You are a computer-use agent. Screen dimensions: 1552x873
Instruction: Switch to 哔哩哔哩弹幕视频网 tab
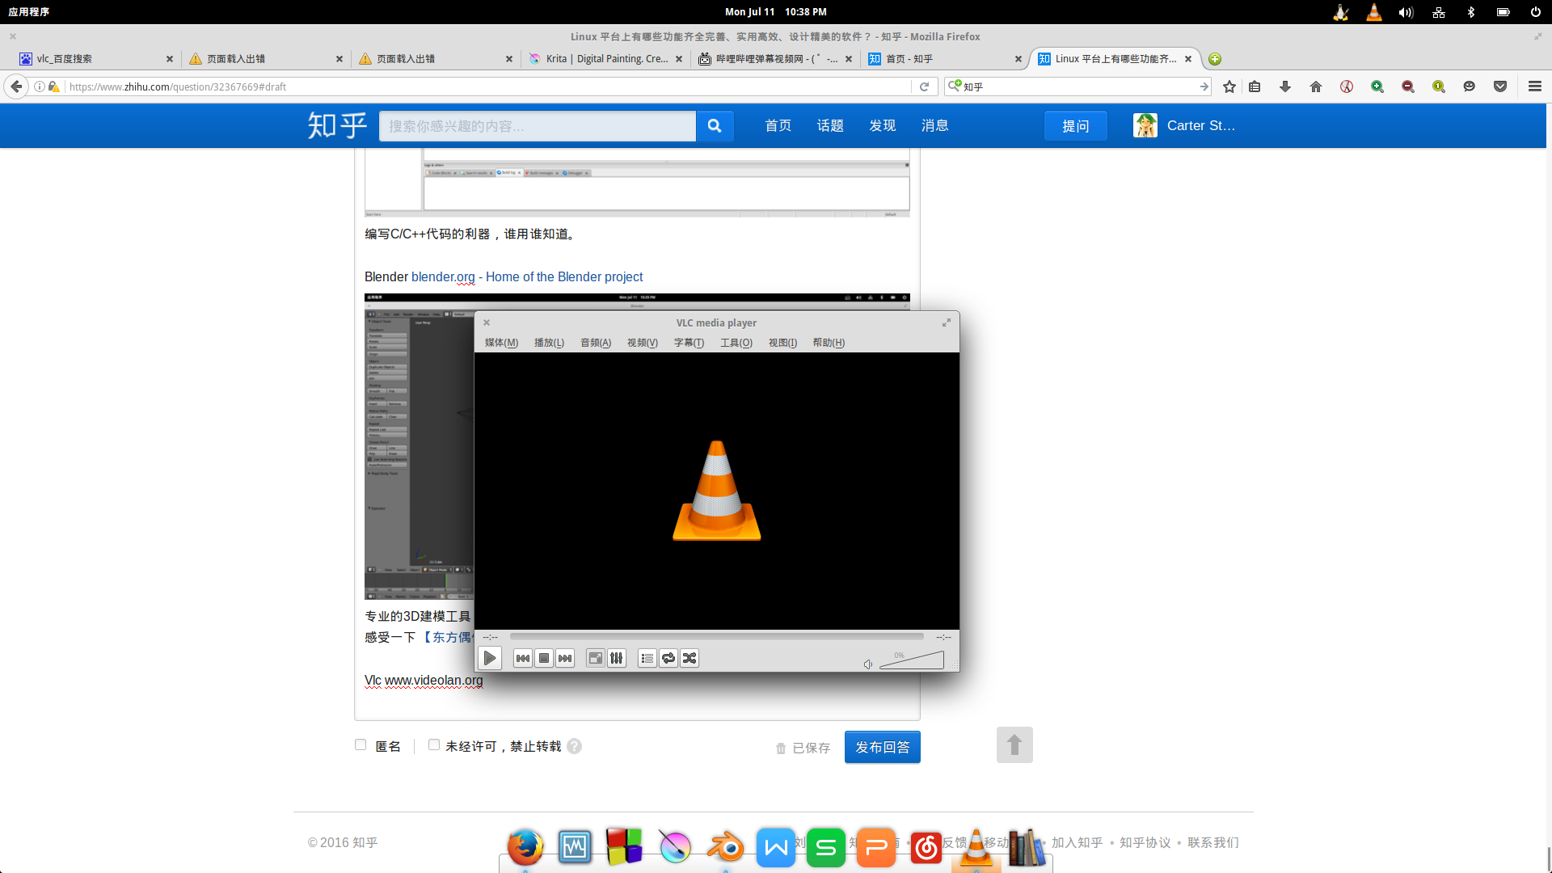[x=775, y=59]
